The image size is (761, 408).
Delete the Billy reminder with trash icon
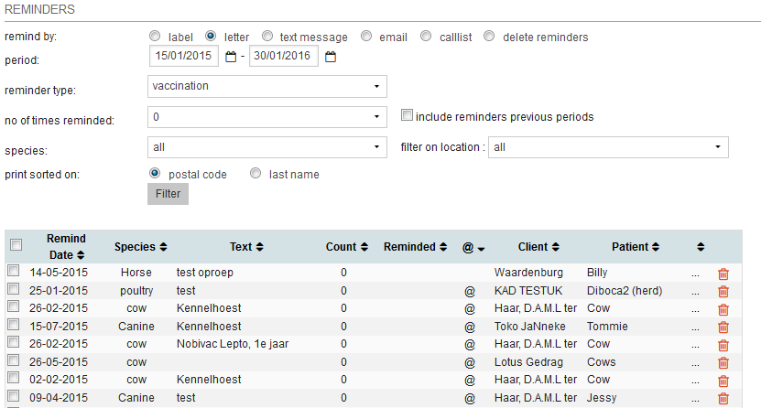point(723,273)
